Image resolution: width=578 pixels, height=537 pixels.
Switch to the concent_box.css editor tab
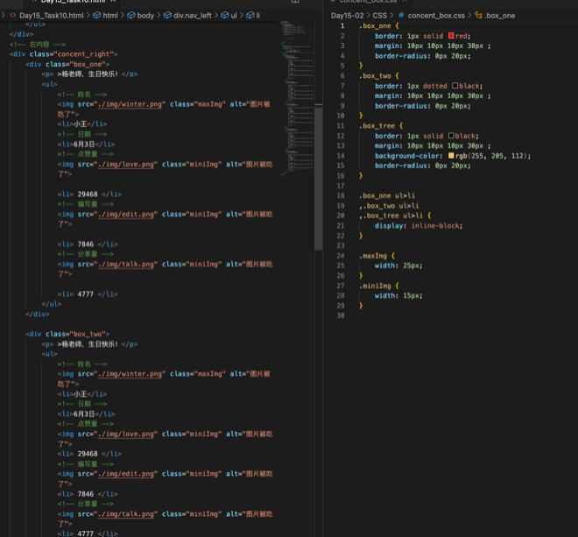[368, 2]
